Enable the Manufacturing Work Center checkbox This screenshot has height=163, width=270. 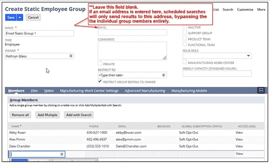(x=185, y=62)
